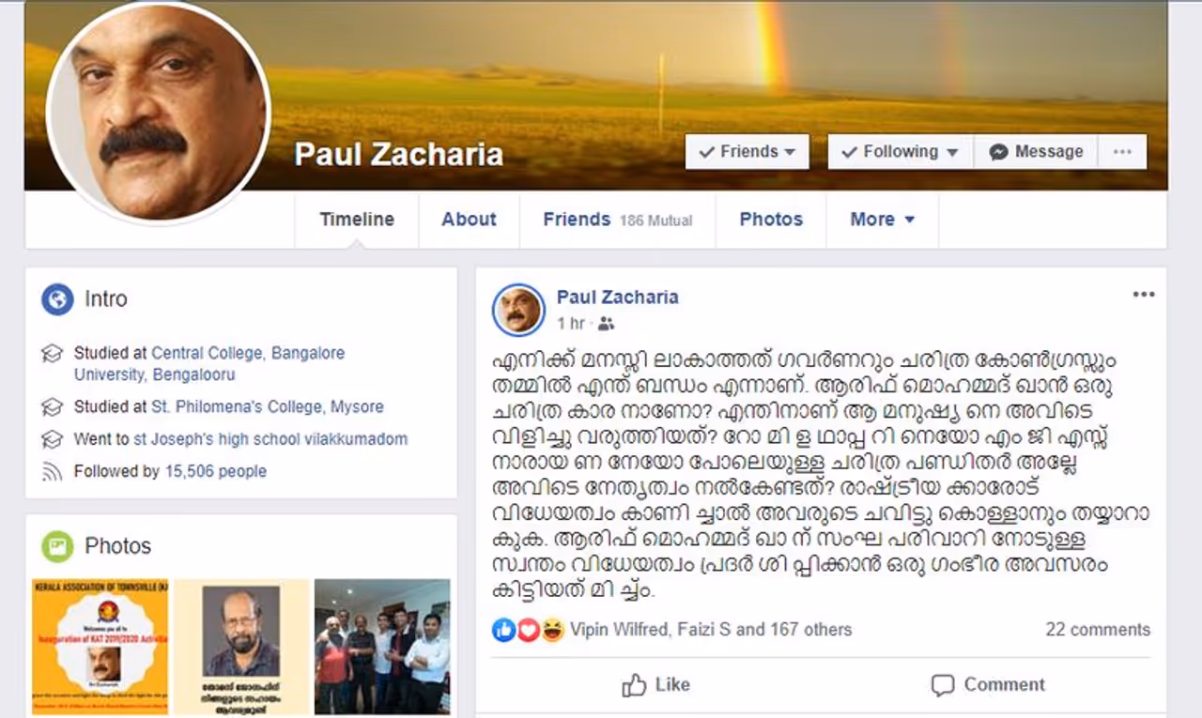Screen dimensions: 1202x718
Task: Expand the More tab dropdown
Action: click(883, 220)
